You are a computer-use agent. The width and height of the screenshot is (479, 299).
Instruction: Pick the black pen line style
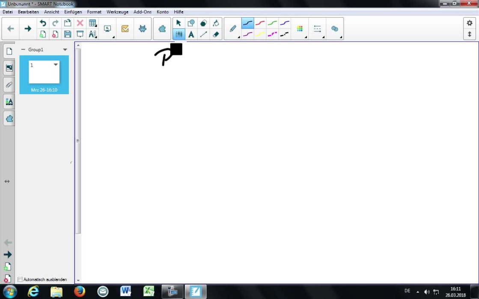coord(248,23)
